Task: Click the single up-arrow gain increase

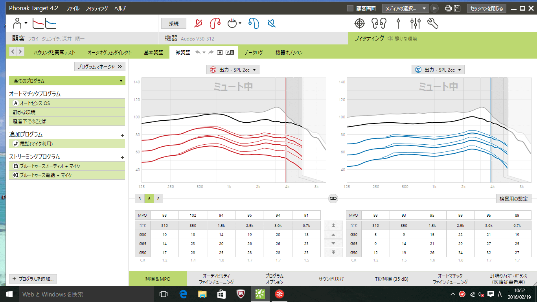Action: coord(333,234)
